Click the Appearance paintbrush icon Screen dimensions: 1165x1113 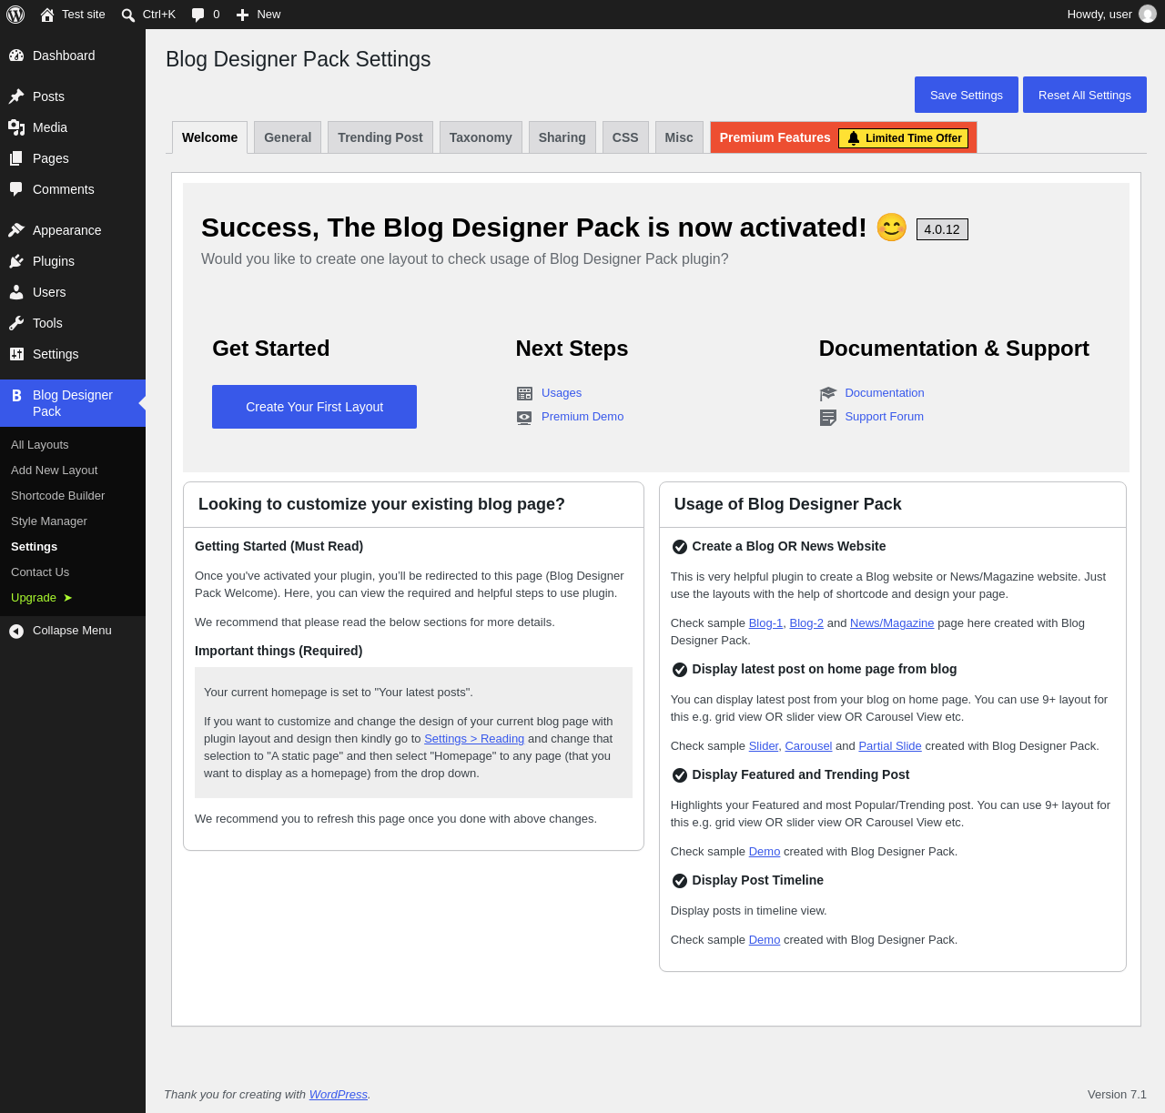tap(16, 230)
